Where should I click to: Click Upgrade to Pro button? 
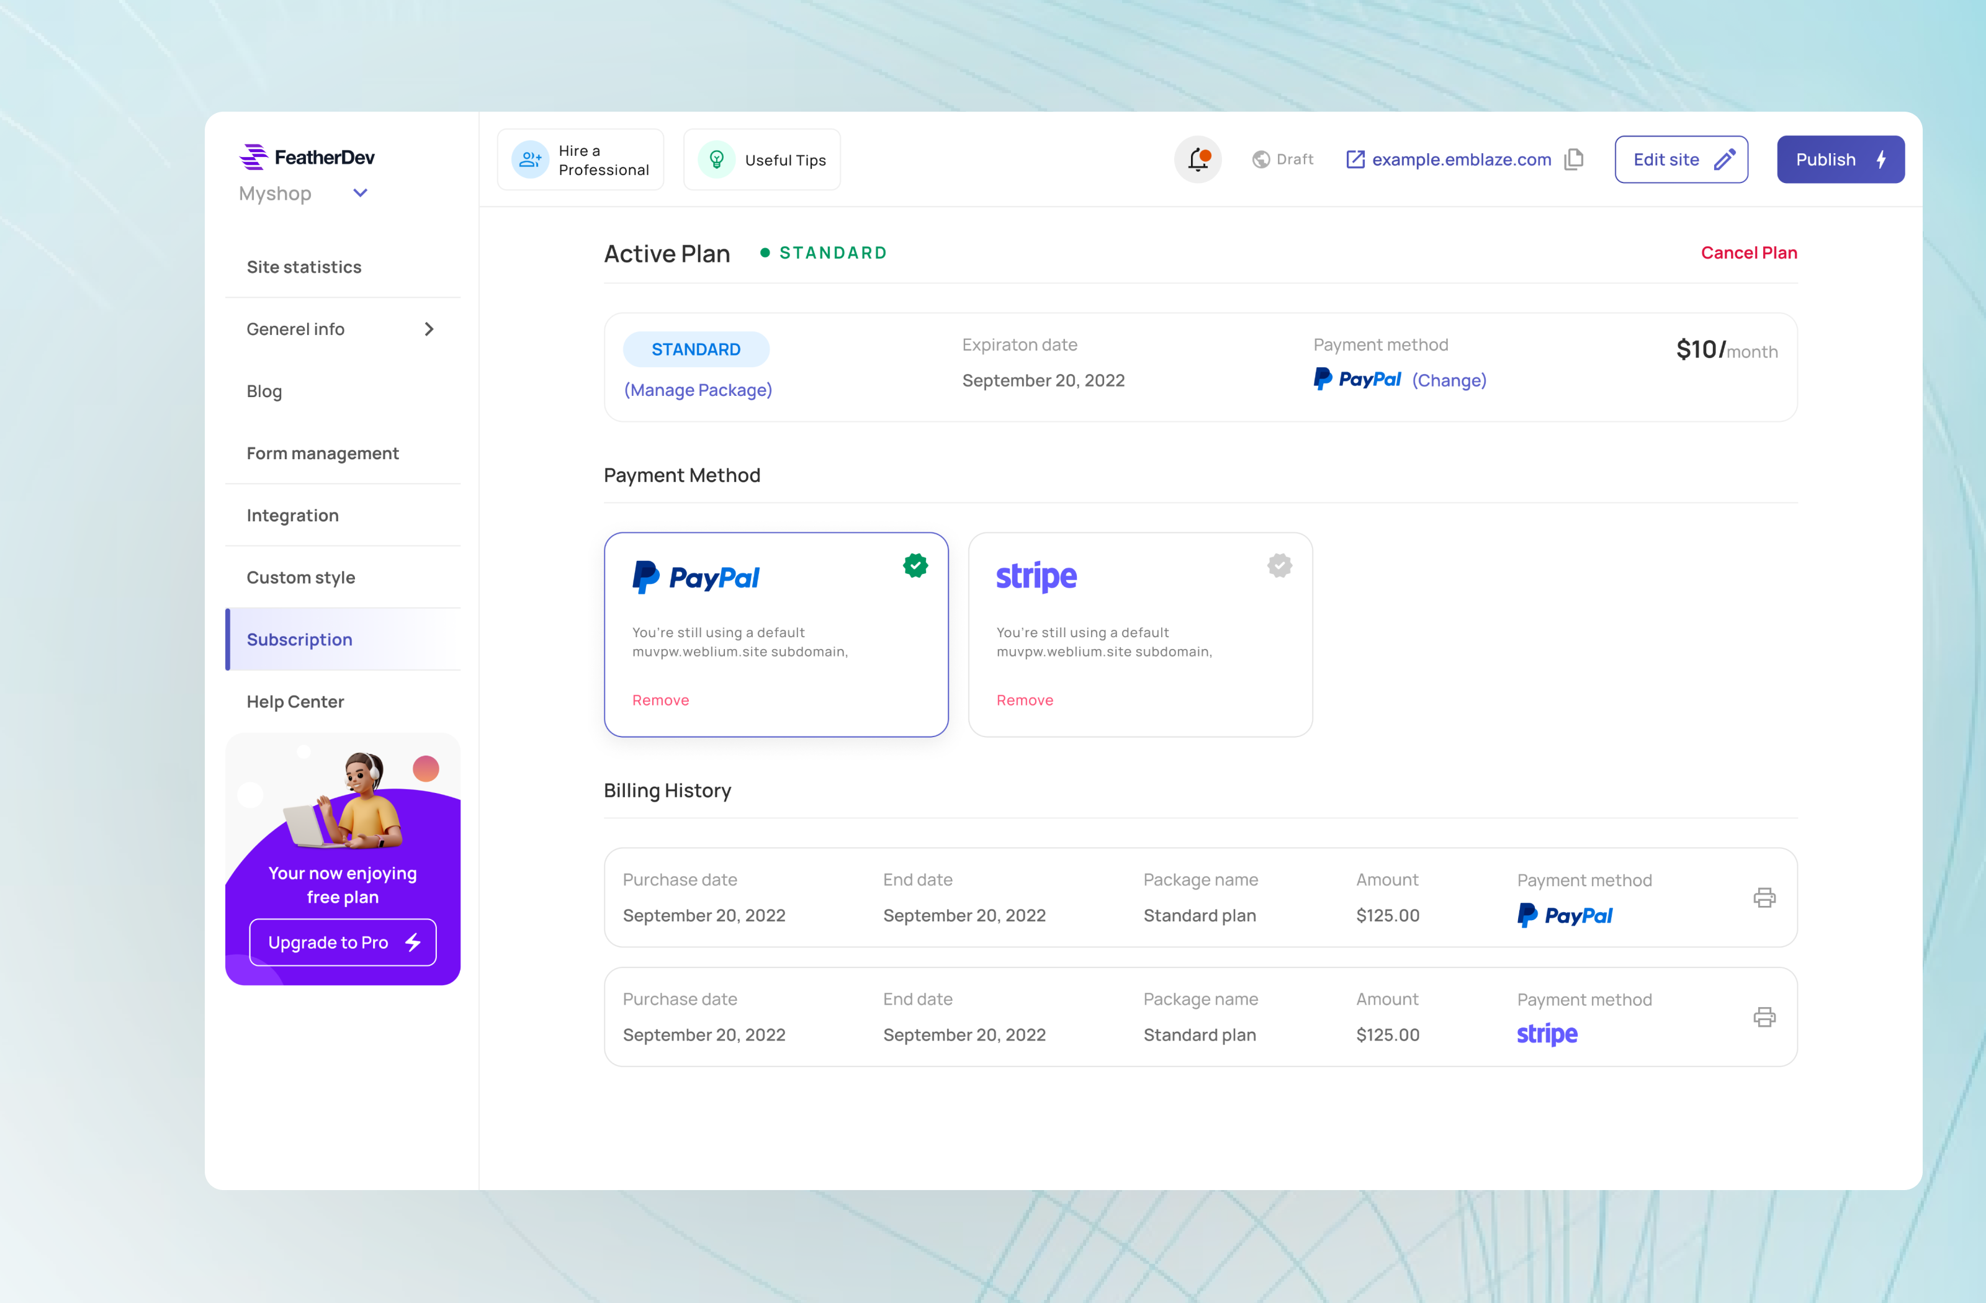click(342, 943)
